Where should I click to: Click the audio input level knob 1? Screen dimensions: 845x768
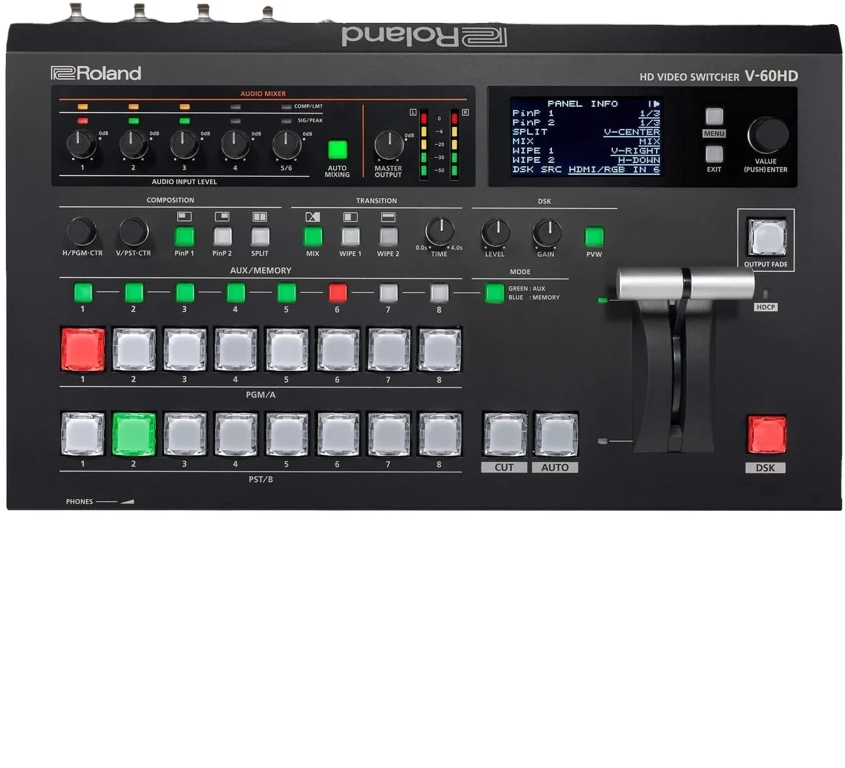tap(82, 143)
